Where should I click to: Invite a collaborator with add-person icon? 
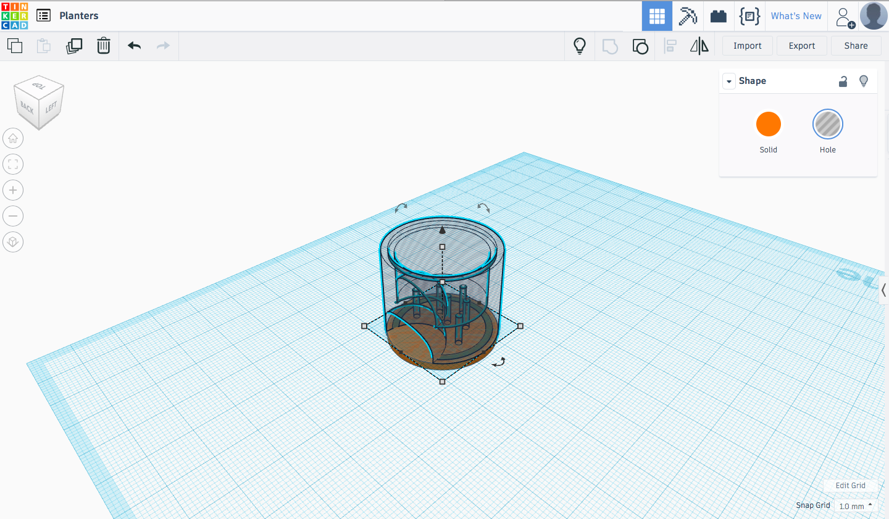point(845,17)
